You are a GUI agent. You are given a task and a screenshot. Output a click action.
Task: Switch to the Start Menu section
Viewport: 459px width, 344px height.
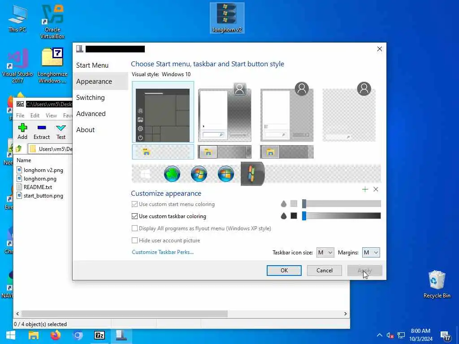[x=92, y=65]
